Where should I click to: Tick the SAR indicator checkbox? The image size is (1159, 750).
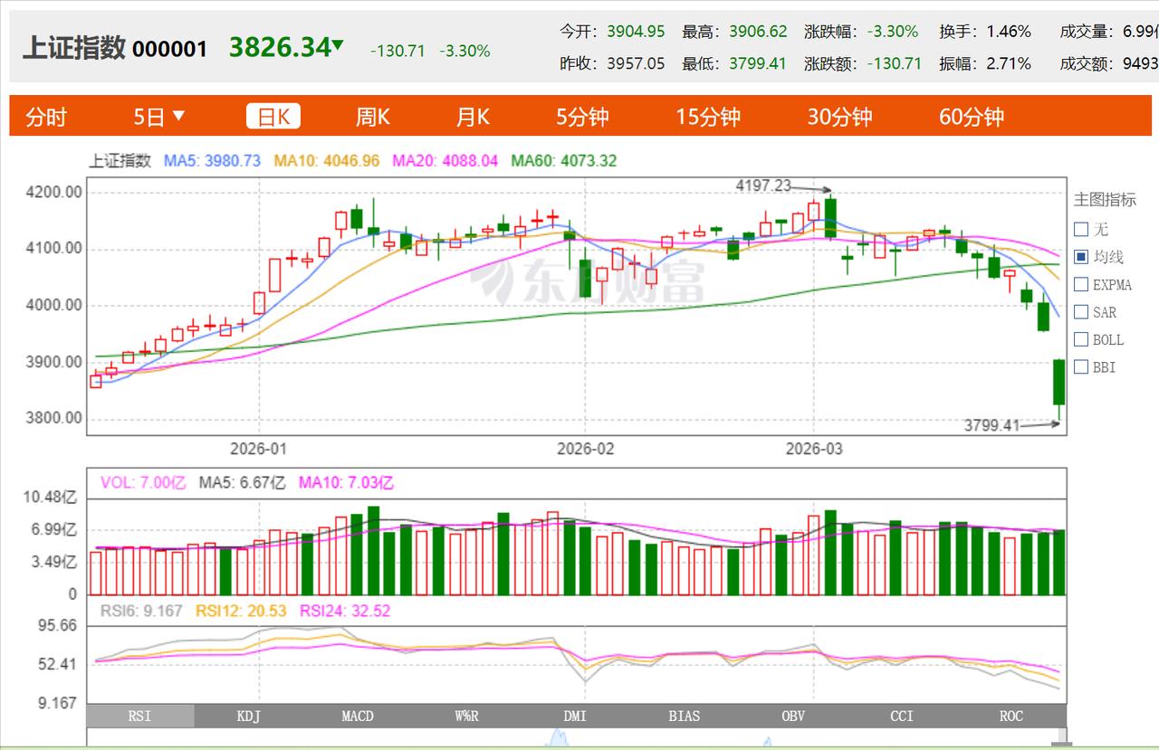(1081, 312)
